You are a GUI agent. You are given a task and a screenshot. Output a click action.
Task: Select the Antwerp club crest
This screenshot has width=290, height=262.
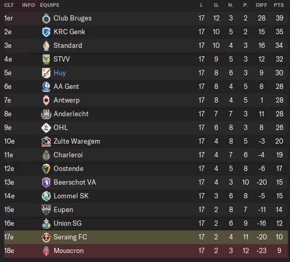(46, 100)
